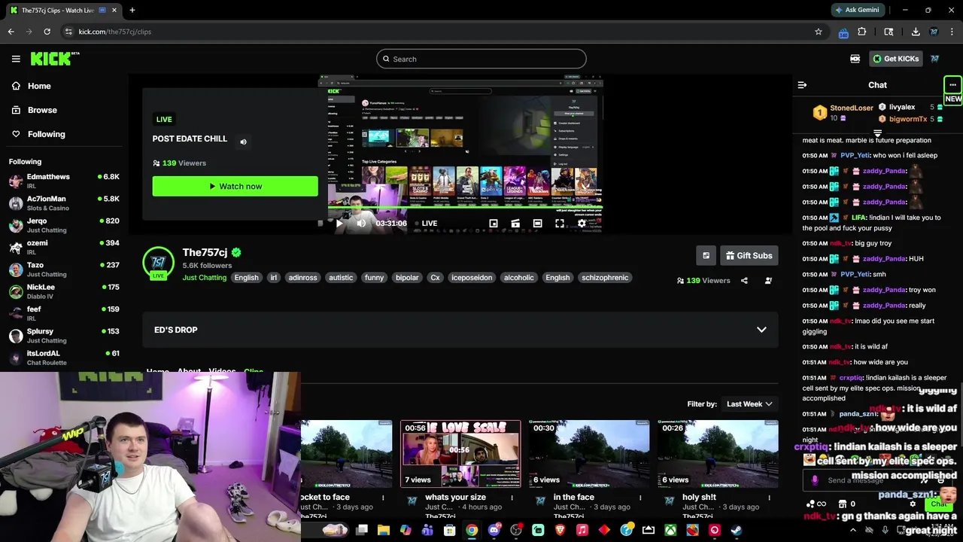Open Ac7ionMan followed channel
This screenshot has height=542, width=963.
(64, 203)
